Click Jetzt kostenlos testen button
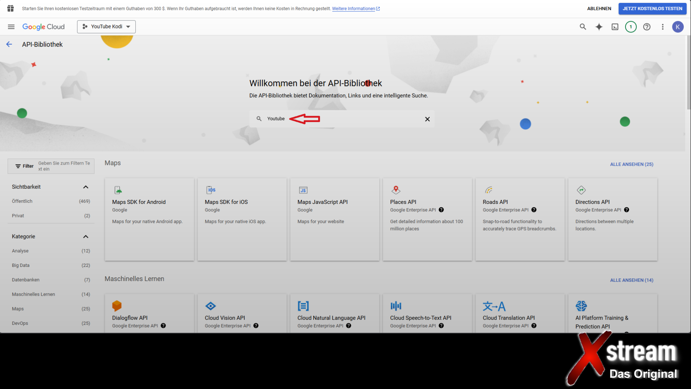 point(652,9)
